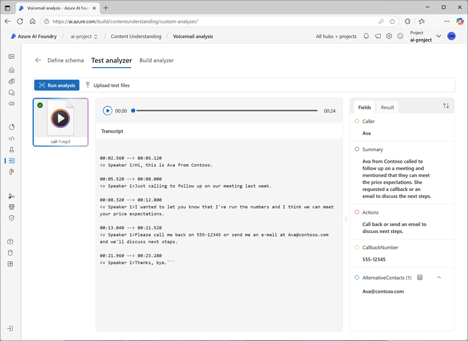The image size is (468, 341).
Task: Select the Actions field heading
Action: tap(370, 213)
